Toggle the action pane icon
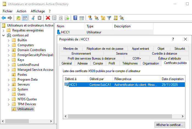Screen dimensions: 192x129 (x=82, y=18)
